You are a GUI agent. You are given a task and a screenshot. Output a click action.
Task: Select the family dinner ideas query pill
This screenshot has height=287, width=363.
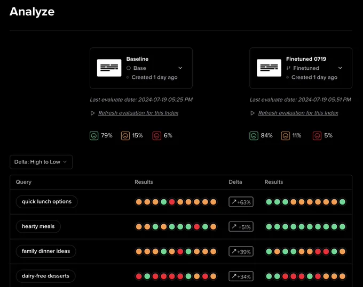pos(46,251)
